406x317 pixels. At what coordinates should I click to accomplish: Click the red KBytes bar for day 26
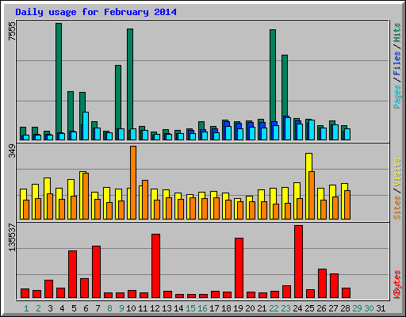coord(322,283)
